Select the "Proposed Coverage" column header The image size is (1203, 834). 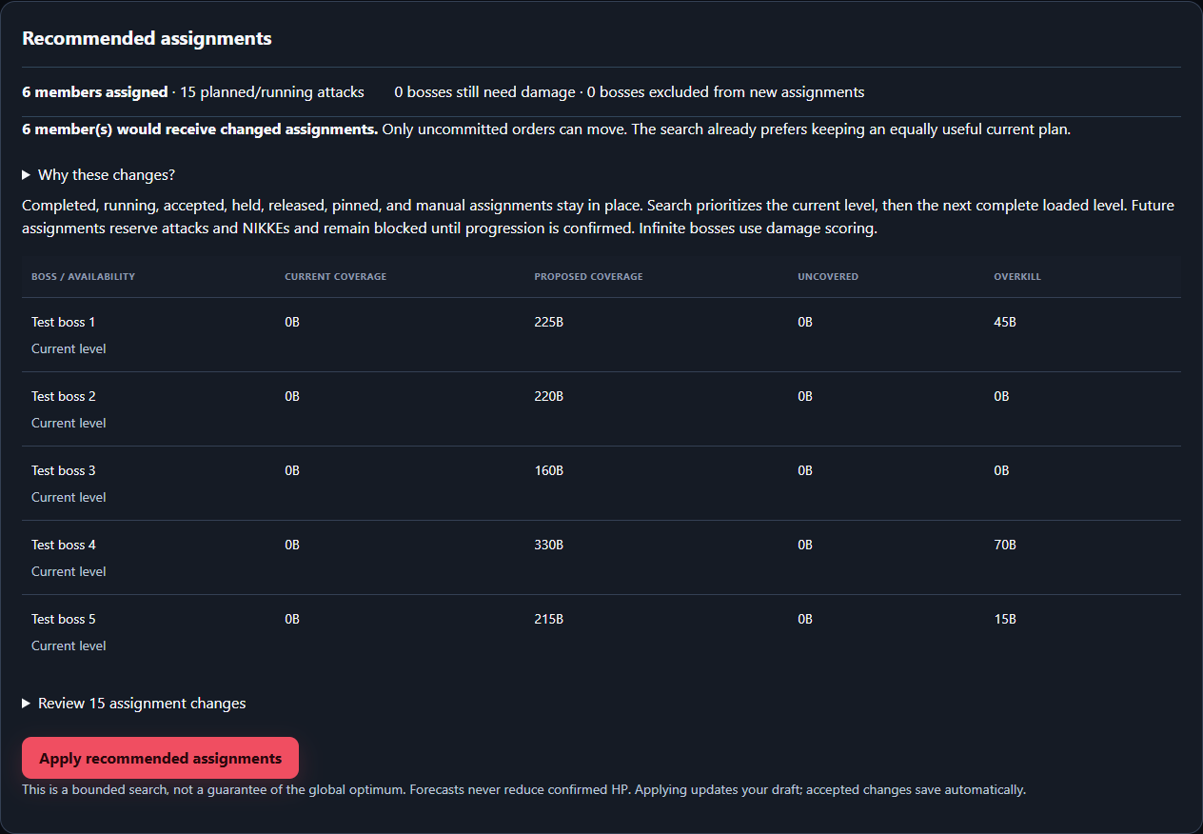click(x=588, y=276)
